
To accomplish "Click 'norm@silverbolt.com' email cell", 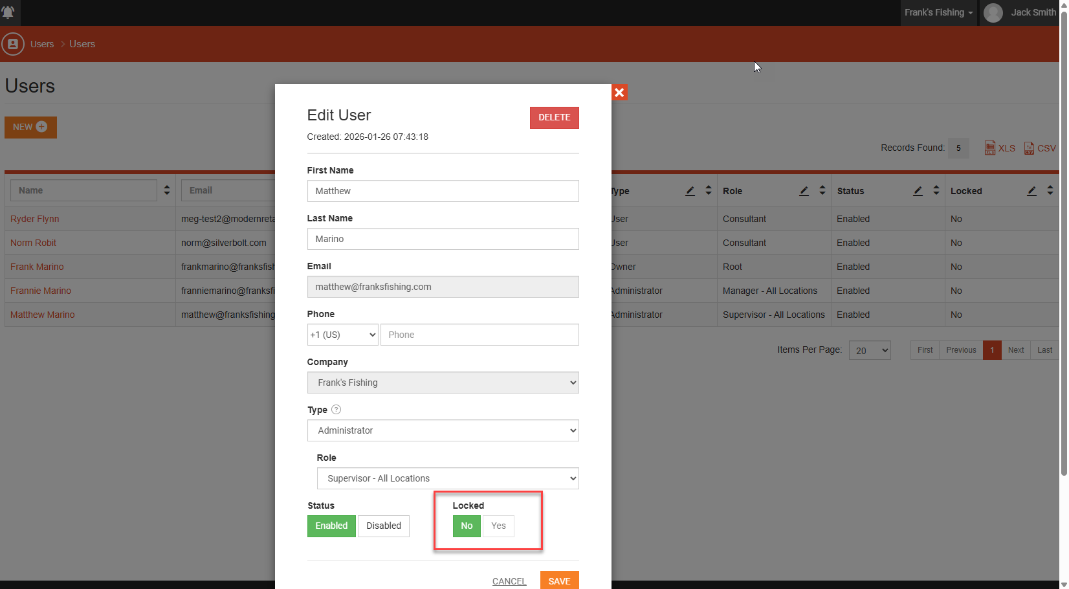I will point(224,243).
